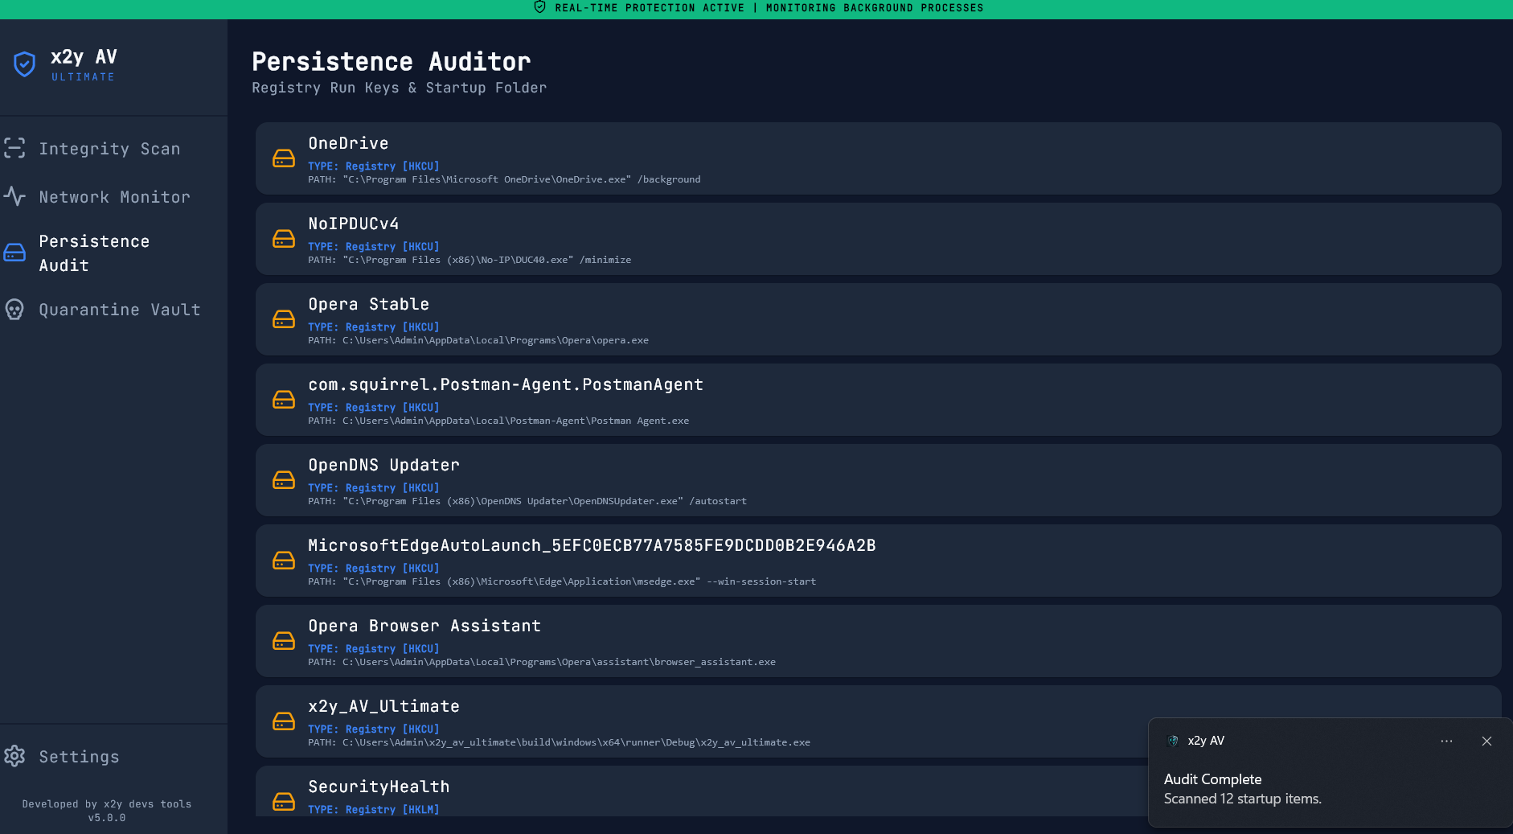1513x834 pixels.
Task: Select the Integrity Scan crosshair icon
Action: pos(14,148)
